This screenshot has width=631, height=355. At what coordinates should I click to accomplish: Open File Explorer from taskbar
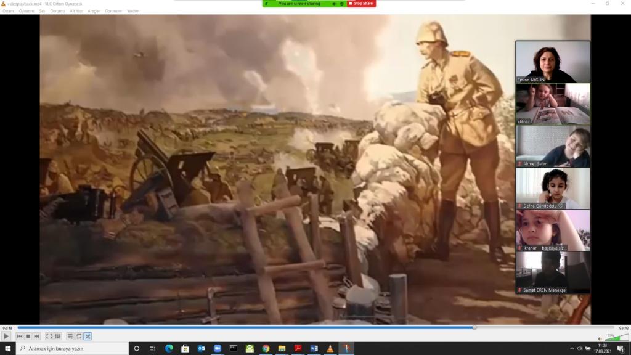coord(282,349)
